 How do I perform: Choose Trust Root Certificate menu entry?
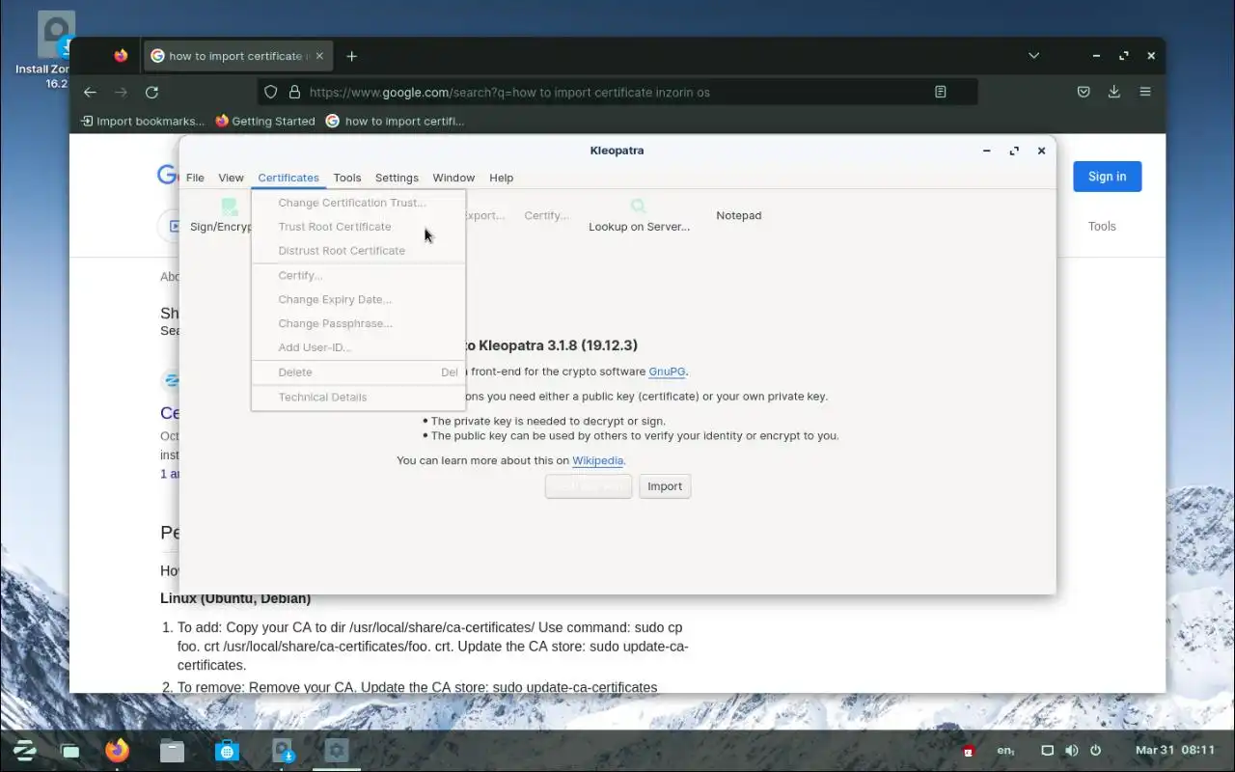(x=358, y=227)
